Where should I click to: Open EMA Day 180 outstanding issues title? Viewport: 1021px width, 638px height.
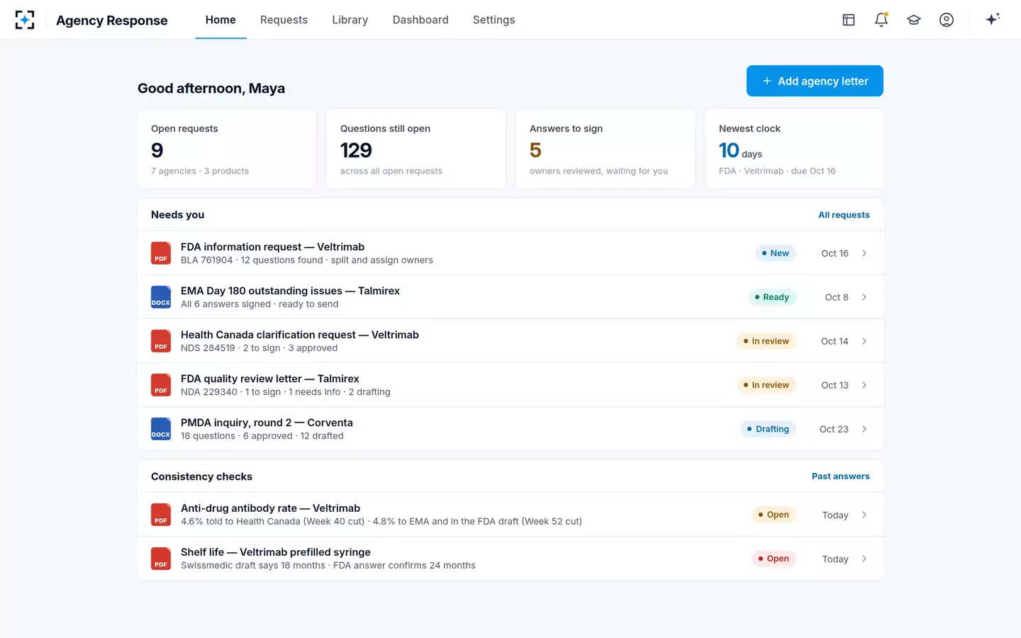pos(290,291)
